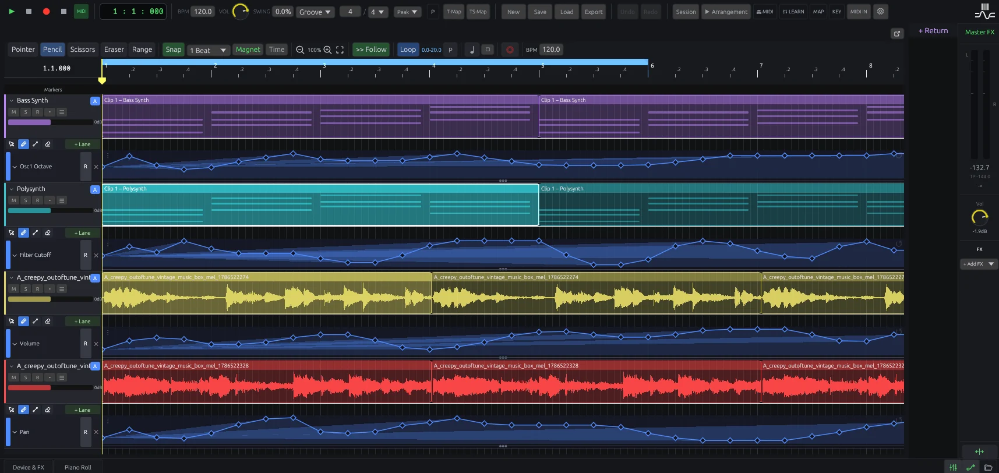Viewport: 999px width, 473px height.
Task: Click the LEARN button
Action: (x=793, y=12)
